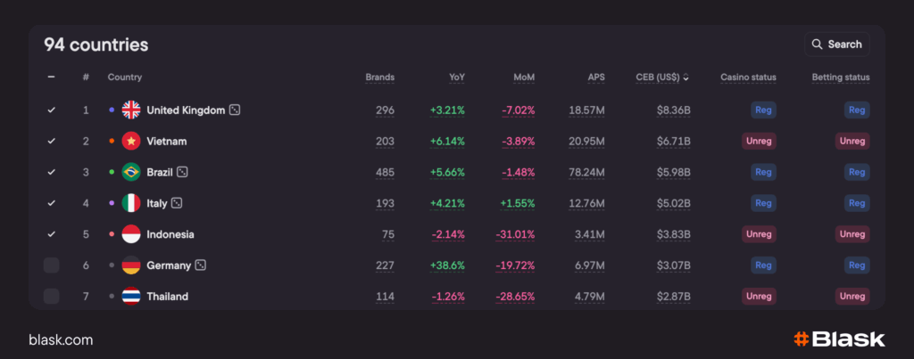
Task: Click the dice icon beside United Kingdom
Action: (235, 110)
